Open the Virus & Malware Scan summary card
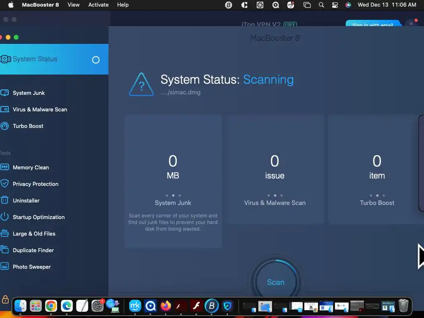Viewport: 424px width, 318px height. (x=275, y=169)
